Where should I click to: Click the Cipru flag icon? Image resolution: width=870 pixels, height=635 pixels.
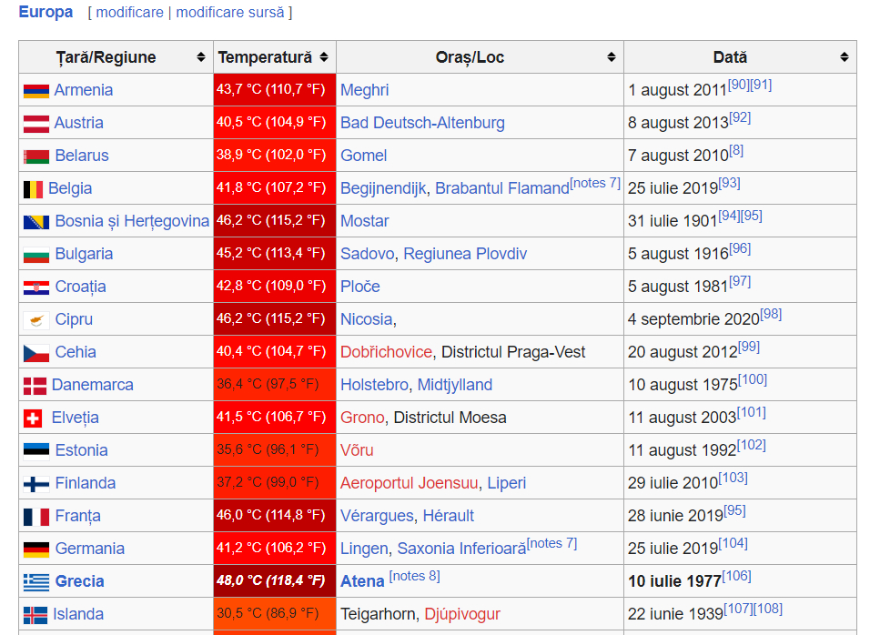[36, 319]
